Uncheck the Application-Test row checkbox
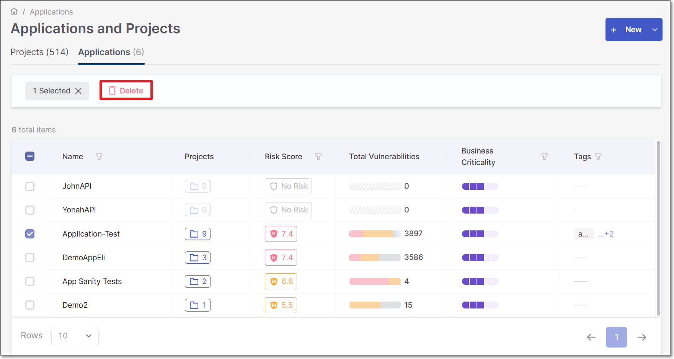Viewport: 674px width, 359px height. (x=29, y=233)
